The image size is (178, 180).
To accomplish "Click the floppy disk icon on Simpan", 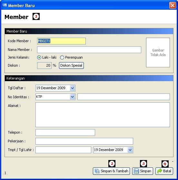I will (x=136, y=171).
